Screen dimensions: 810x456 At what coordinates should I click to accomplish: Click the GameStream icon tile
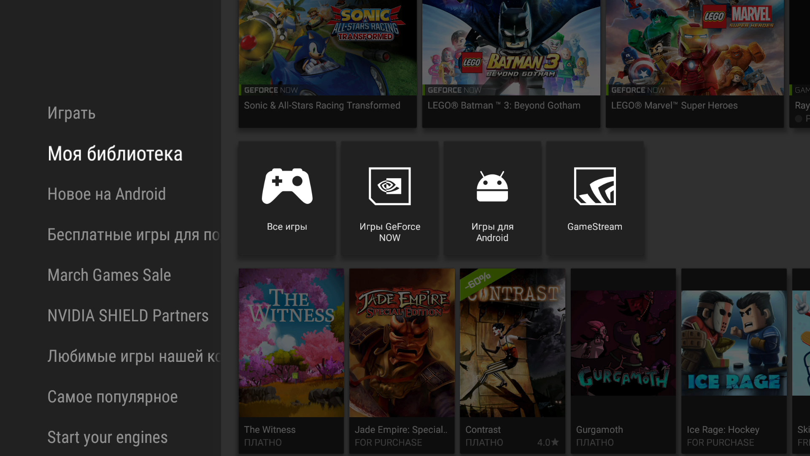pyautogui.click(x=594, y=187)
